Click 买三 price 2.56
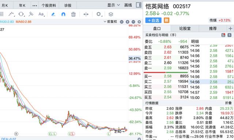234x140 pixels. (x=167, y=87)
